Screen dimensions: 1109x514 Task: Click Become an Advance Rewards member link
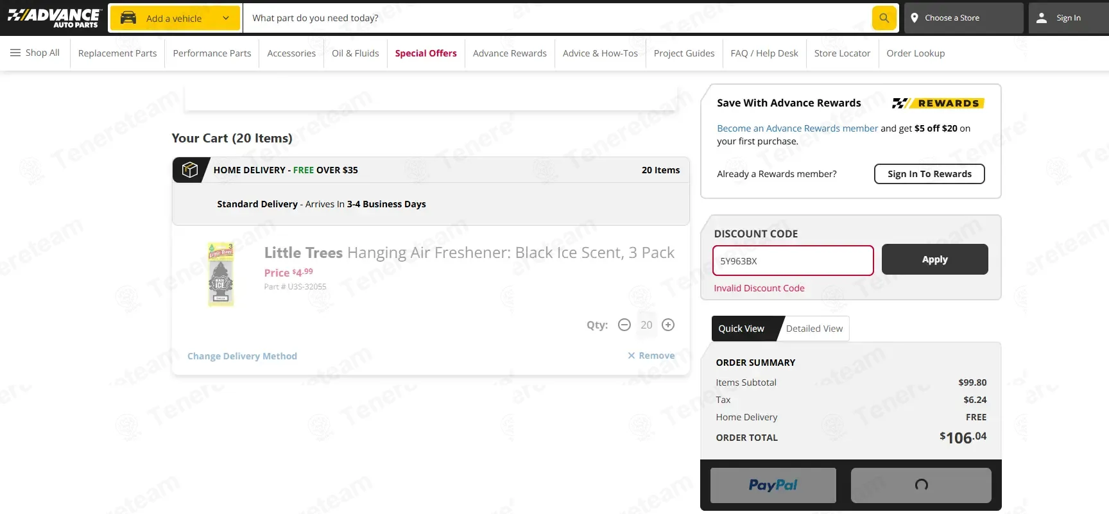coord(797,128)
